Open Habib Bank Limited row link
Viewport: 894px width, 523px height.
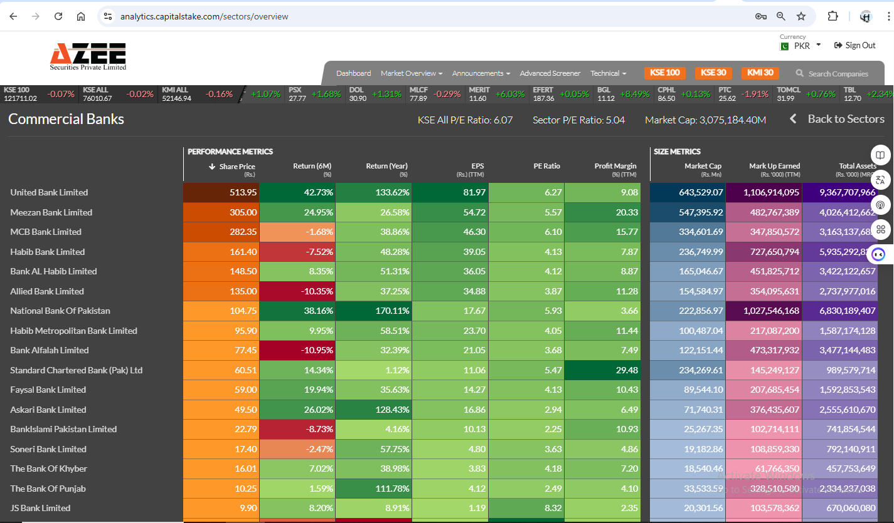pos(47,252)
